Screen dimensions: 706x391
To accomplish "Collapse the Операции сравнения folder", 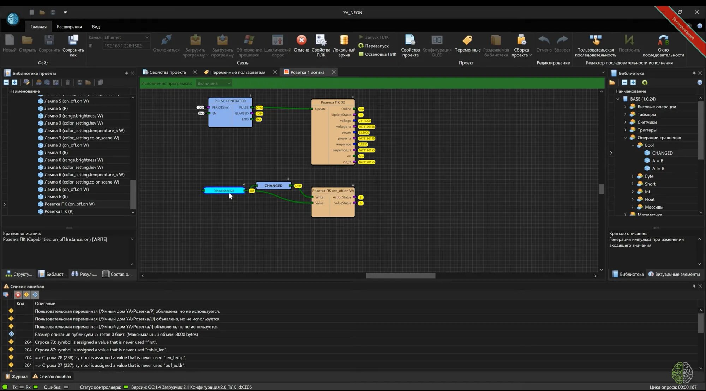I will click(625, 138).
